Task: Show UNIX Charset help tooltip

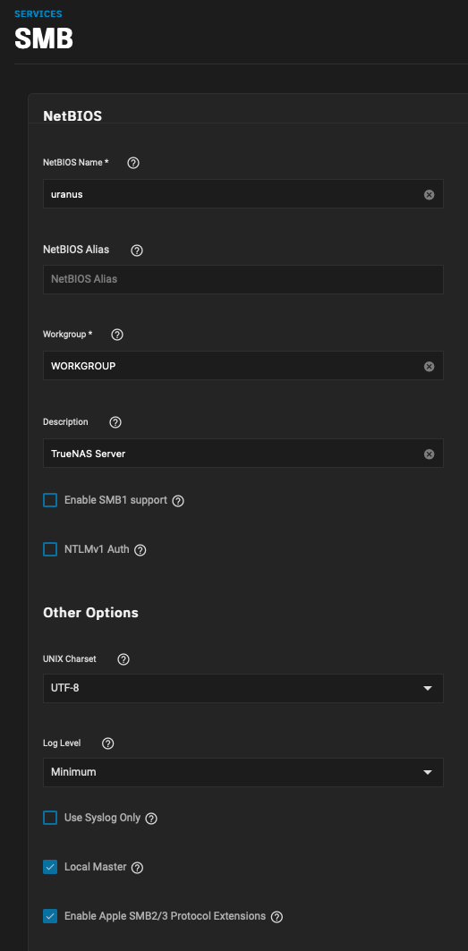Action: click(x=123, y=659)
